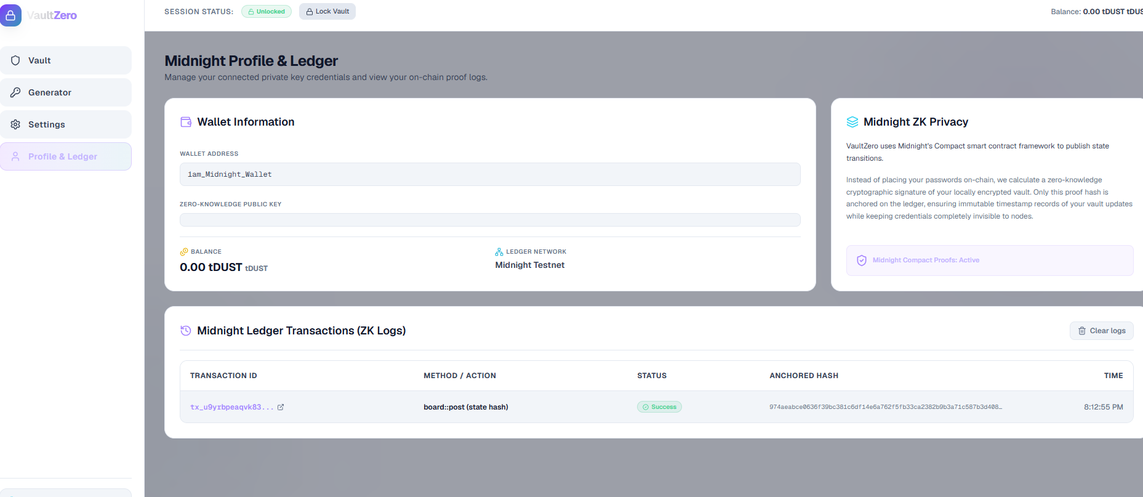Screen dimensions: 1143x497
Task: Click the history clock icon beside ZK Logs heading
Action: (x=186, y=331)
